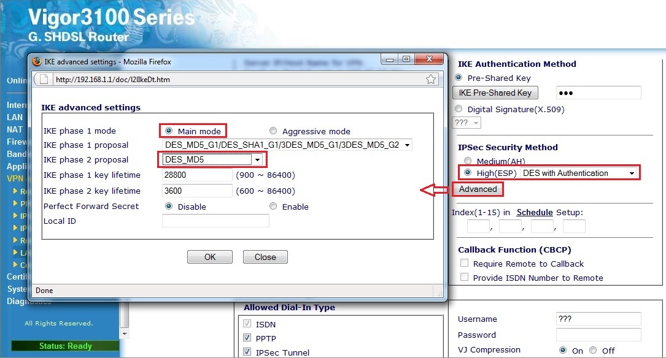Open the LAN sidebar menu
Viewport: 666px width, 358px height.
[x=15, y=117]
